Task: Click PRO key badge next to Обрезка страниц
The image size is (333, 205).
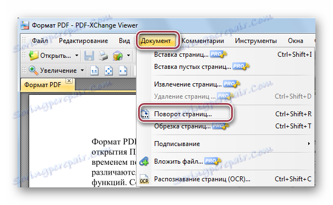Action: pos(221,126)
